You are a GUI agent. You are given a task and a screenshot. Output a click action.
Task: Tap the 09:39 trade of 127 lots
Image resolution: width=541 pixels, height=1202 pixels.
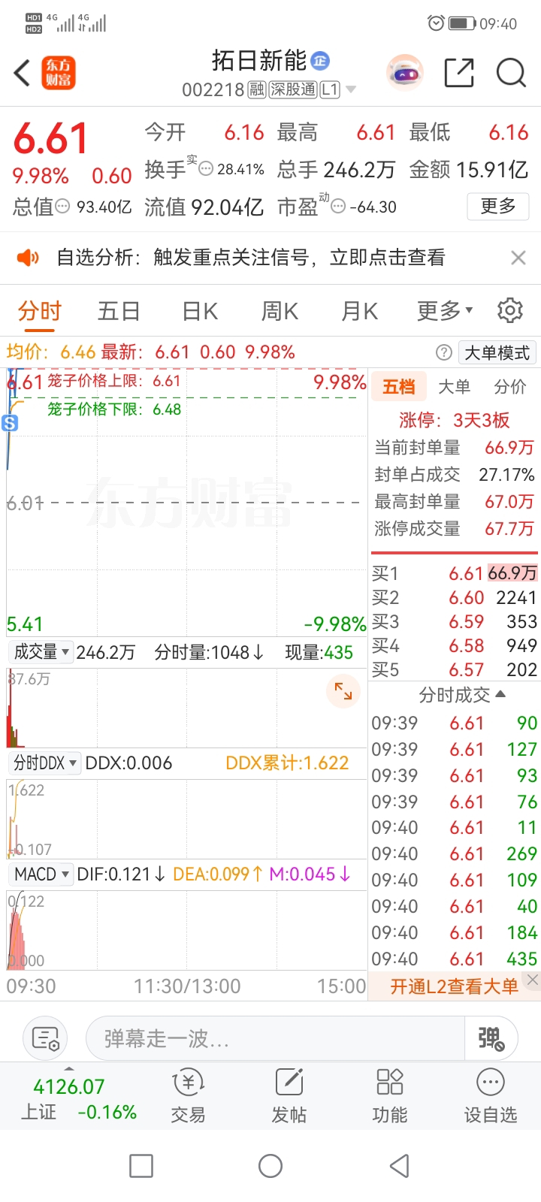coord(455,749)
